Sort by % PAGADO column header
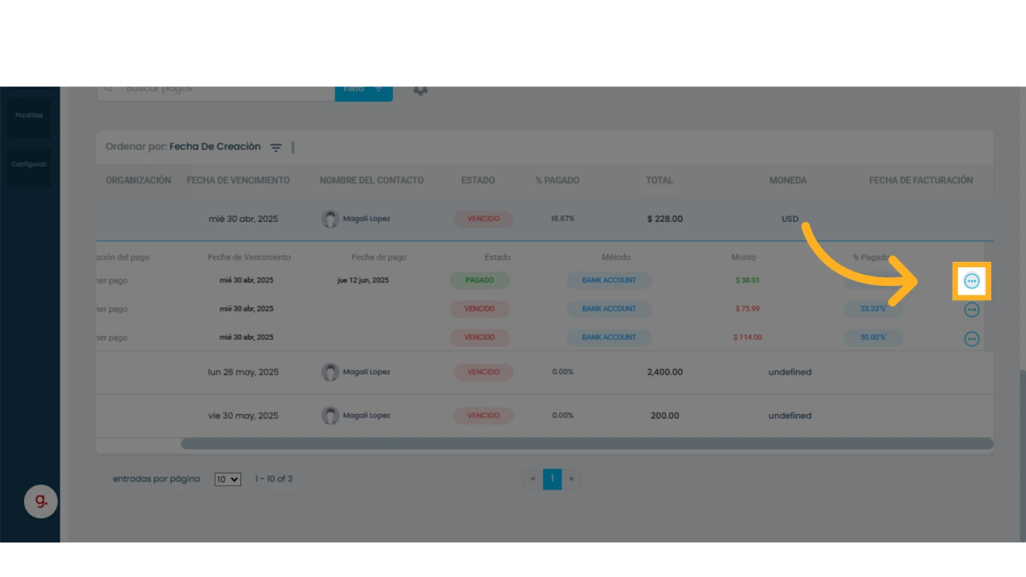The image size is (1026, 577). (558, 180)
